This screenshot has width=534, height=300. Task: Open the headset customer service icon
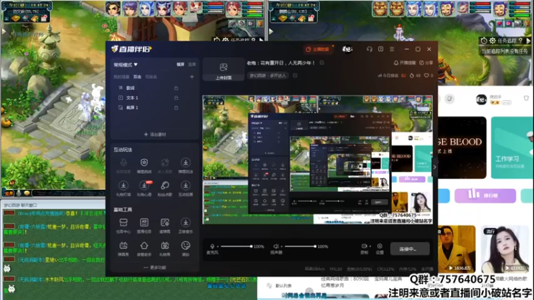(x=370, y=49)
